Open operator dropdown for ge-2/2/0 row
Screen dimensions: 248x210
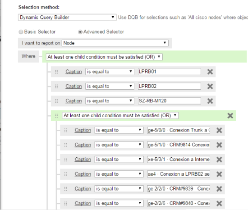pyautogui.click(x=119, y=189)
